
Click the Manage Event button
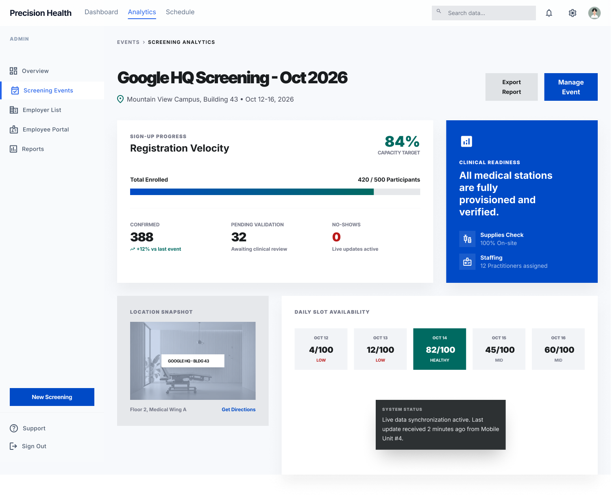(x=571, y=87)
